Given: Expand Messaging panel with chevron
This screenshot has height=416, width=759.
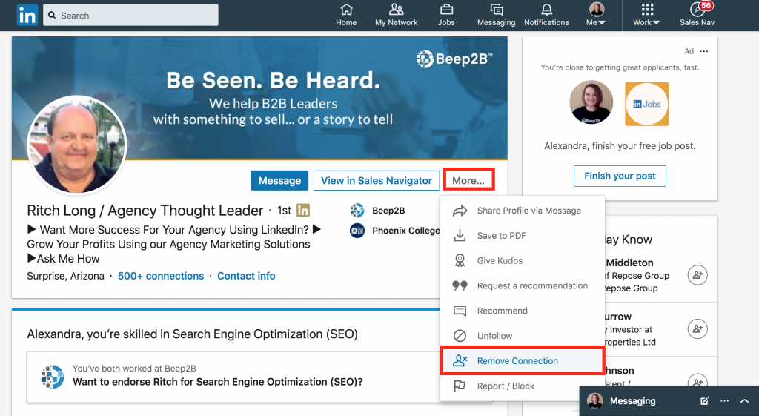Looking at the screenshot, I should pos(744,401).
